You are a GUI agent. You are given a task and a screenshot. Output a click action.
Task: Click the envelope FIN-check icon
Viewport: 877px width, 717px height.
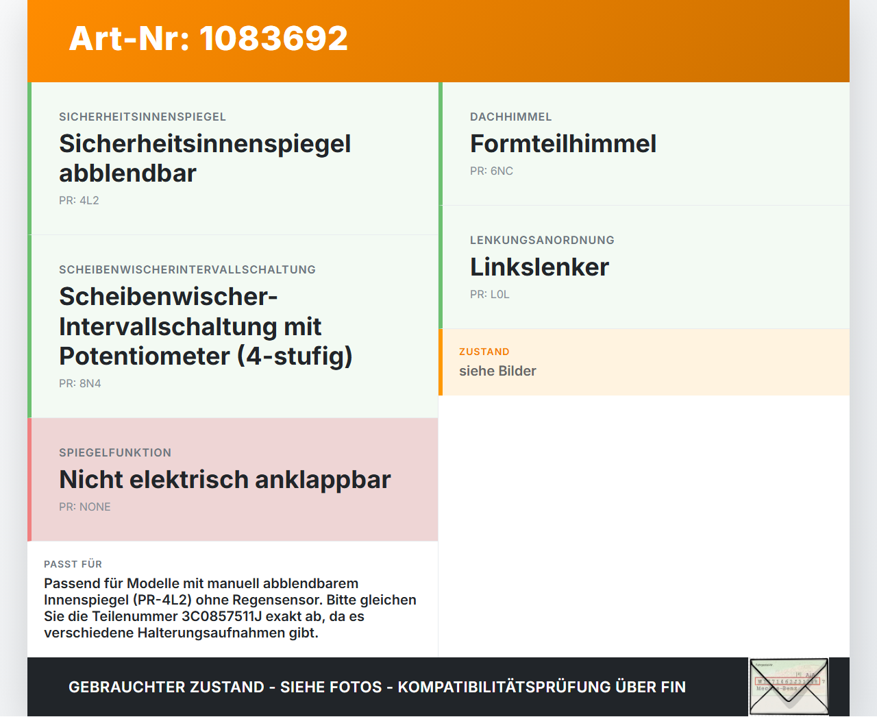[x=789, y=687]
